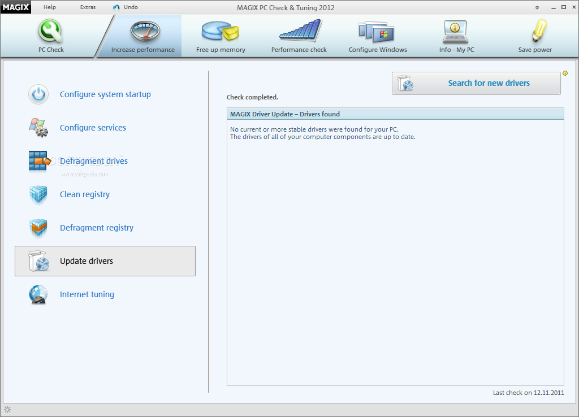Open Defragment registry link
The height and width of the screenshot is (417, 579).
point(96,228)
